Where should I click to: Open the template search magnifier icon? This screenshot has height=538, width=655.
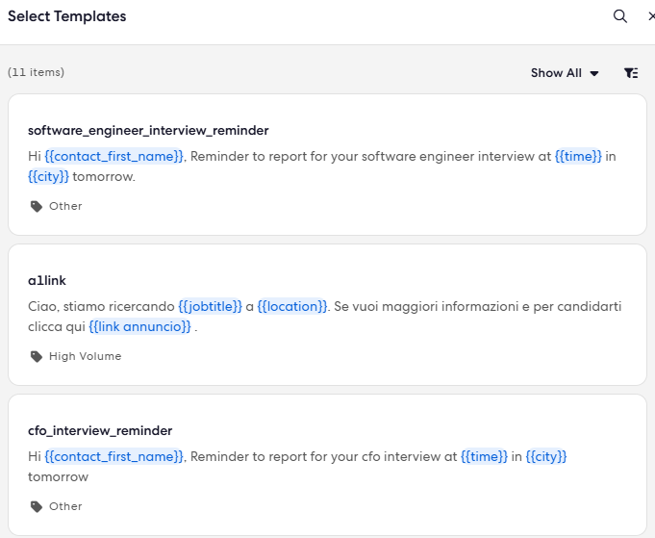(620, 16)
